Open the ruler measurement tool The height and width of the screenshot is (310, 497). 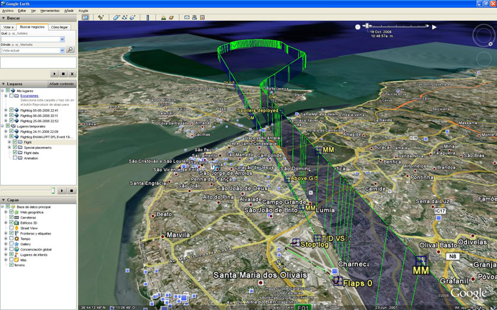[148, 17]
